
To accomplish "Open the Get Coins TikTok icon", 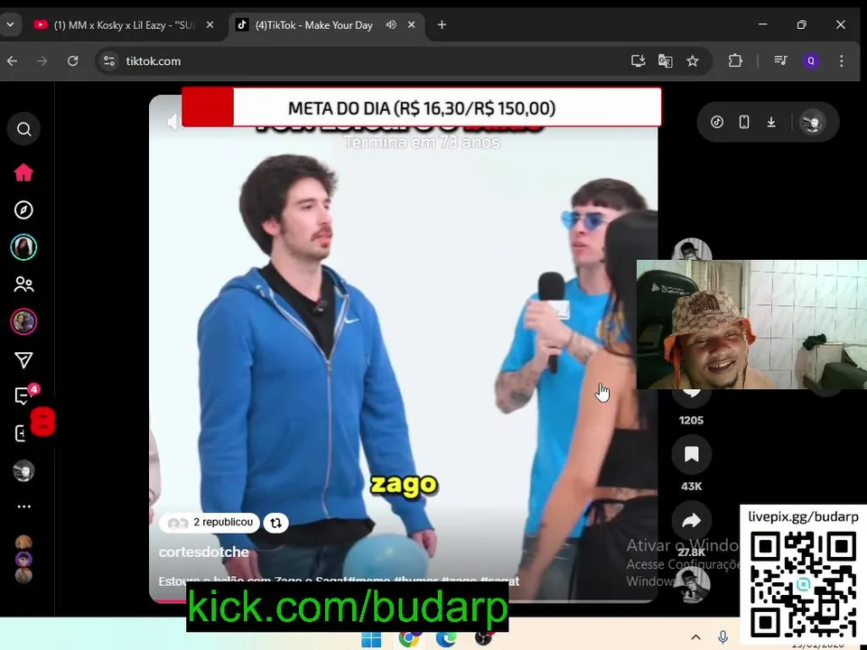I will point(717,122).
